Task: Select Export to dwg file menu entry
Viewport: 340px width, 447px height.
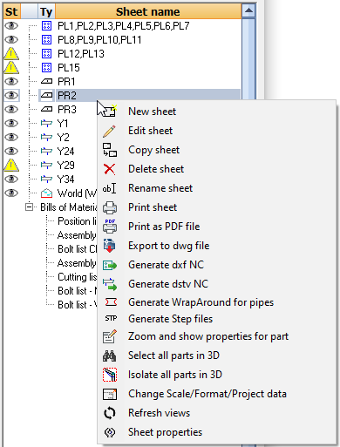Action: 169,246
